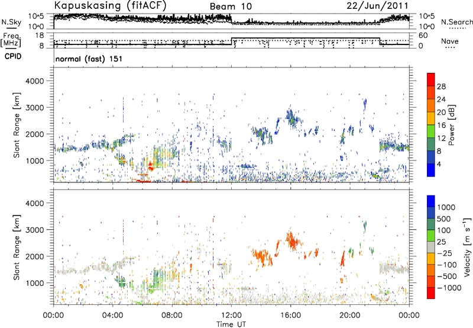Click the light green 12-16 dB Power segment

(x=431, y=131)
